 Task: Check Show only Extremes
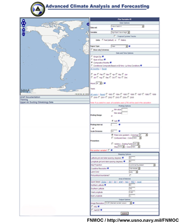coord(92,50)
